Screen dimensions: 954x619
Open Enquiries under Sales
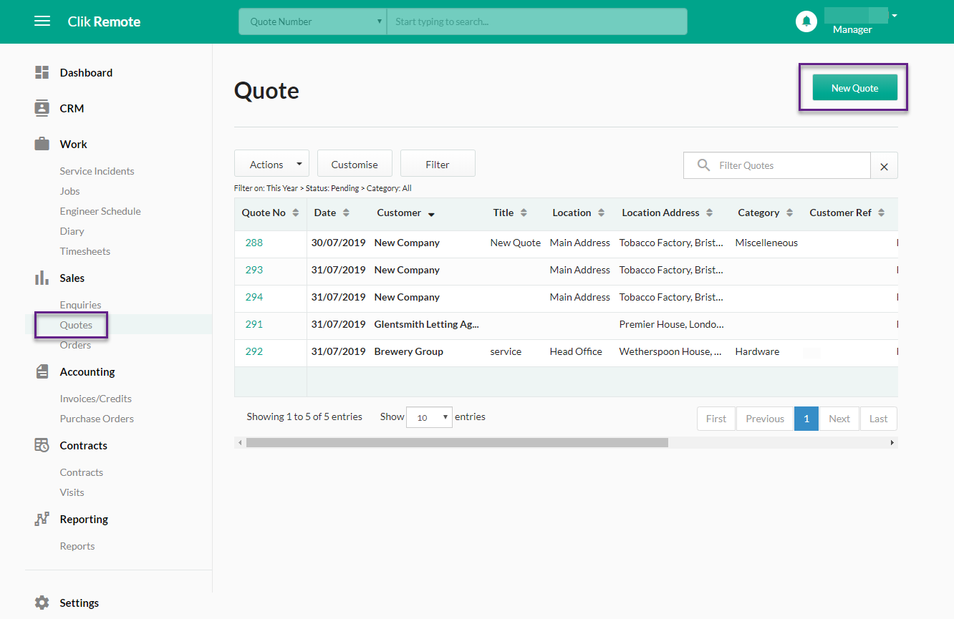coord(80,305)
